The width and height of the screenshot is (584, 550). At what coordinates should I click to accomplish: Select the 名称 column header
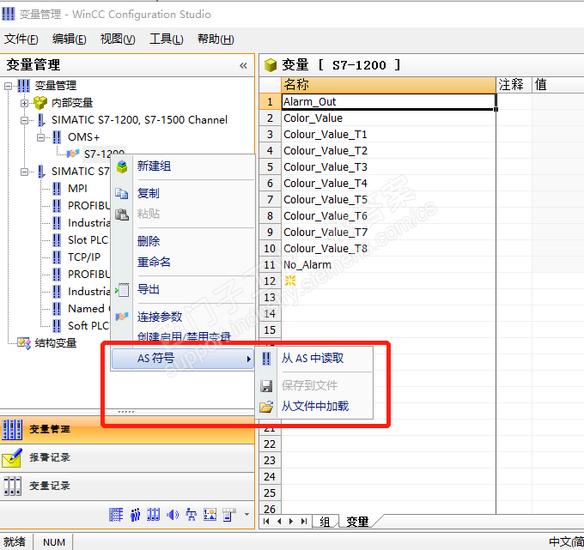(388, 84)
